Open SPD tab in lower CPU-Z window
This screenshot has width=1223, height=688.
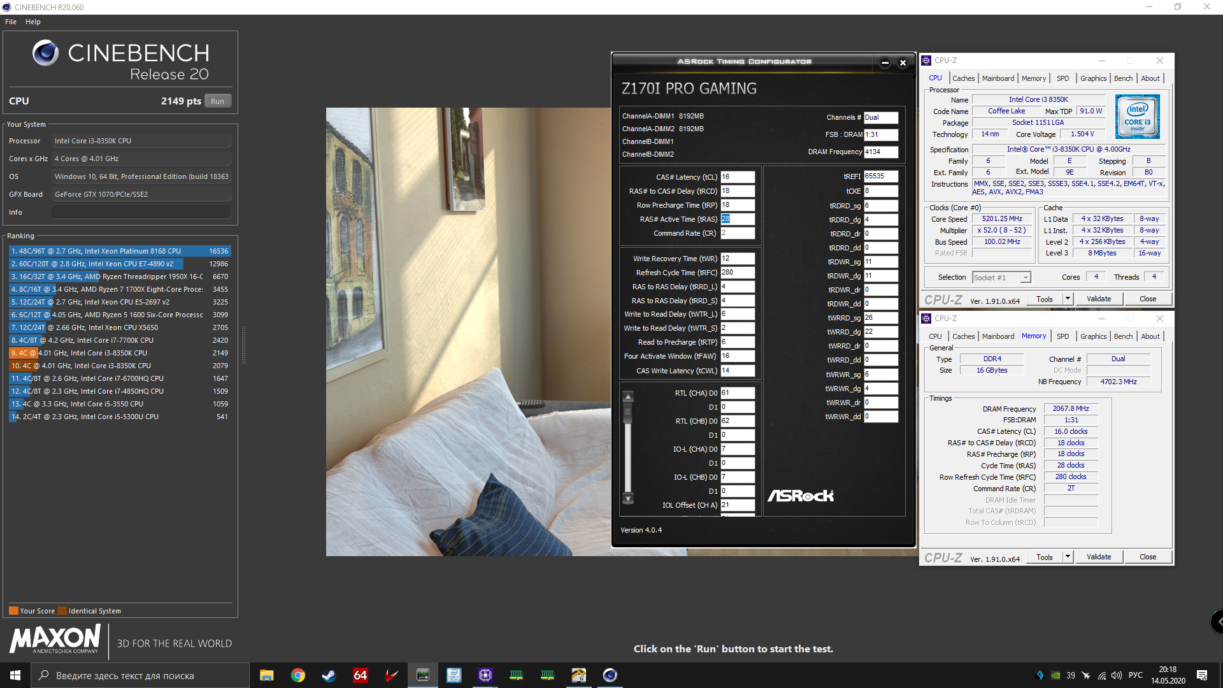click(1062, 336)
